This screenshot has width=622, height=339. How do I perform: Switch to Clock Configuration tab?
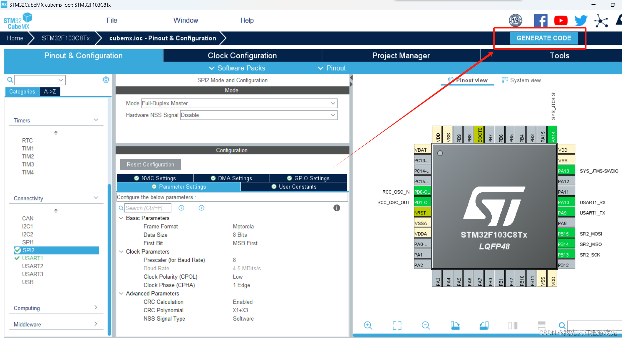[x=242, y=56]
